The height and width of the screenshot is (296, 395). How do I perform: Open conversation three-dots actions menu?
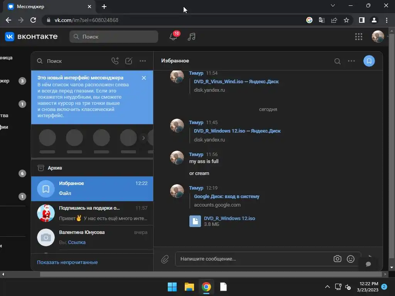pyautogui.click(x=351, y=61)
